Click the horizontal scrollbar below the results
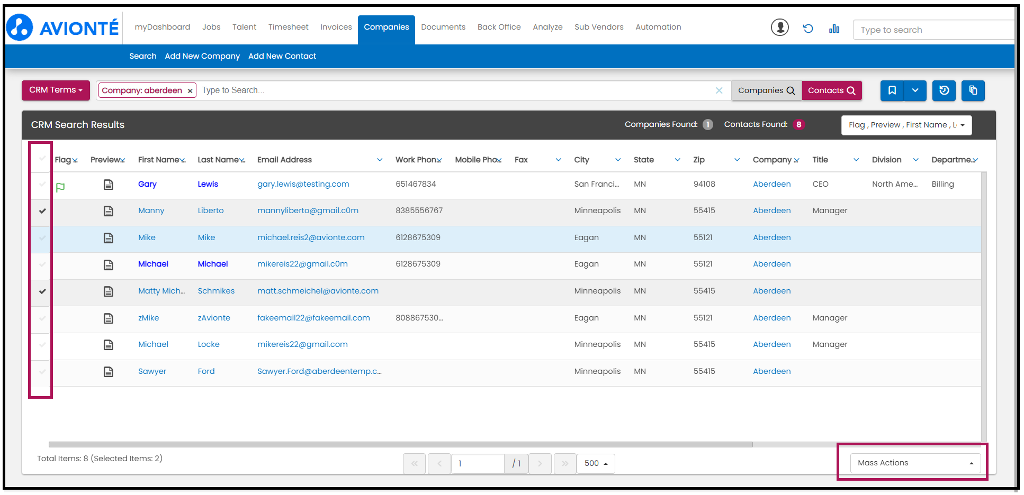This screenshot has height=495, width=1024. [x=400, y=445]
